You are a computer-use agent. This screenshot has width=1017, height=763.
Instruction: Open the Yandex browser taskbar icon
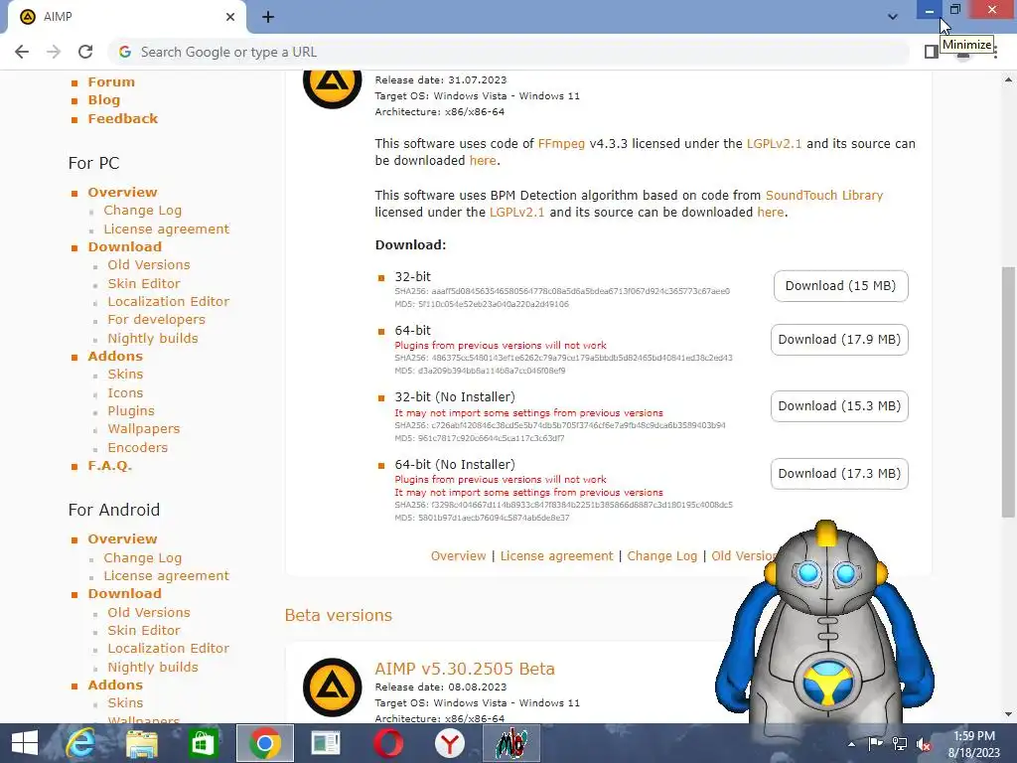point(450,743)
